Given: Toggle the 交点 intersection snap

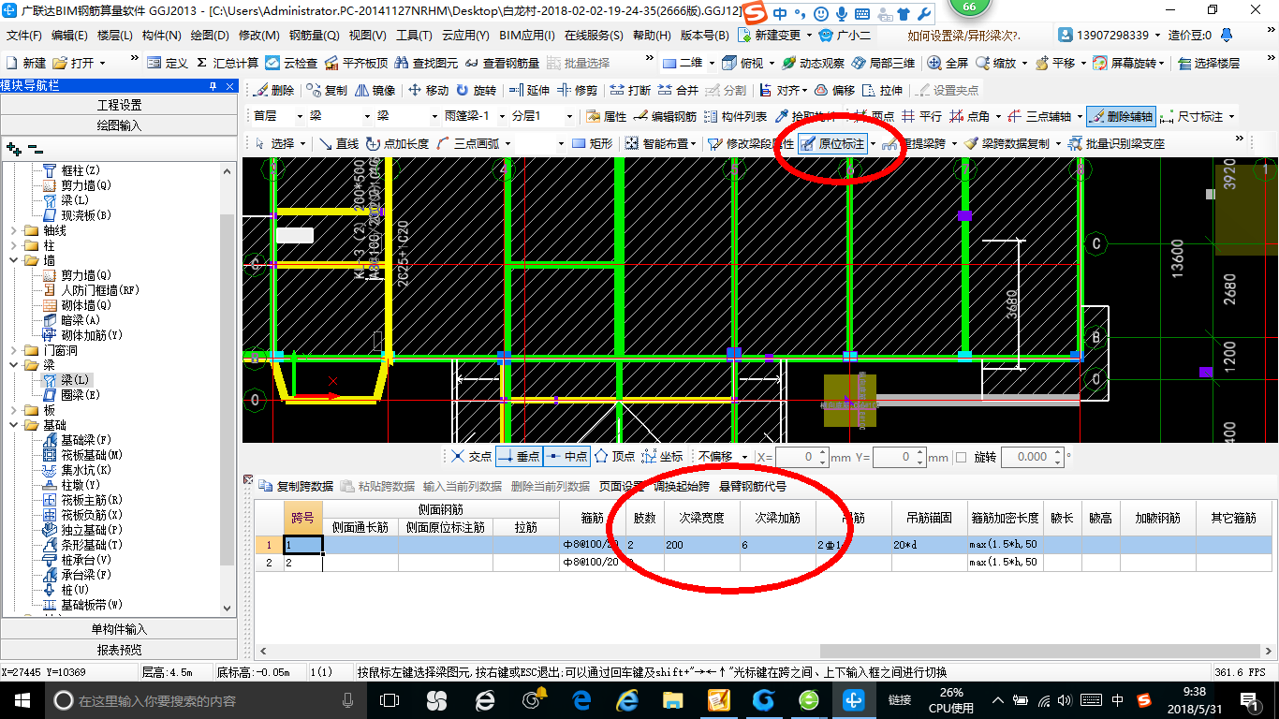Looking at the screenshot, I should [x=471, y=457].
